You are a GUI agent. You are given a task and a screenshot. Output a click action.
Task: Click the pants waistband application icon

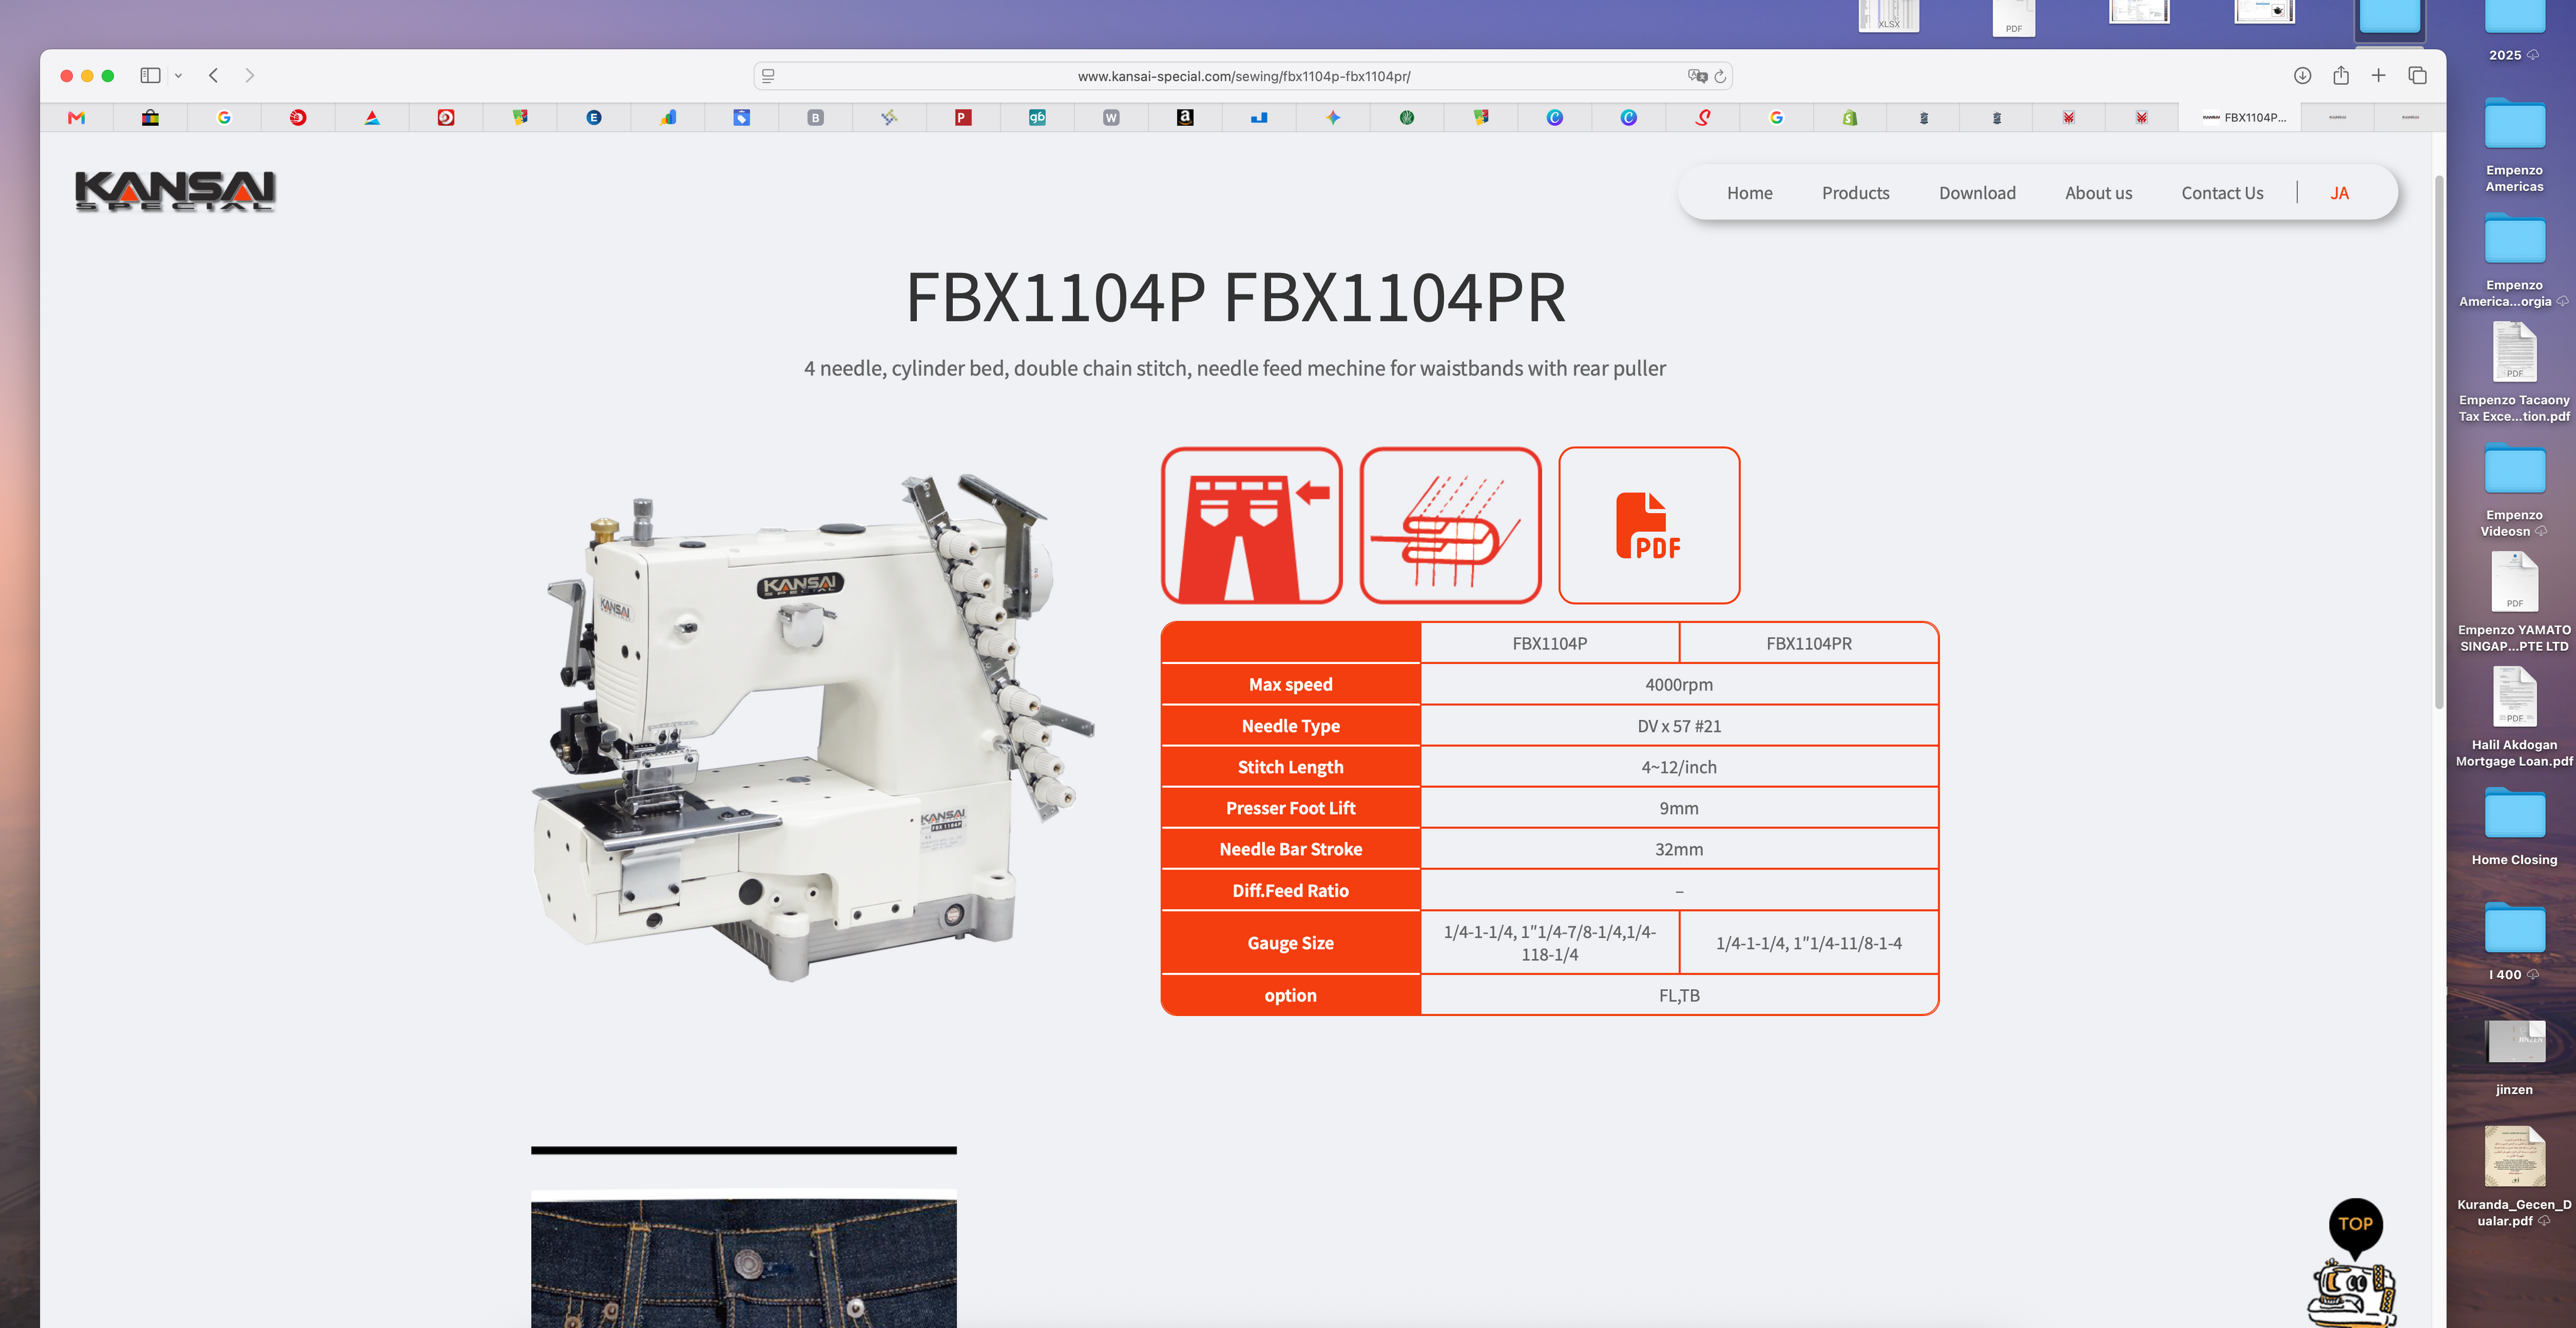point(1251,525)
